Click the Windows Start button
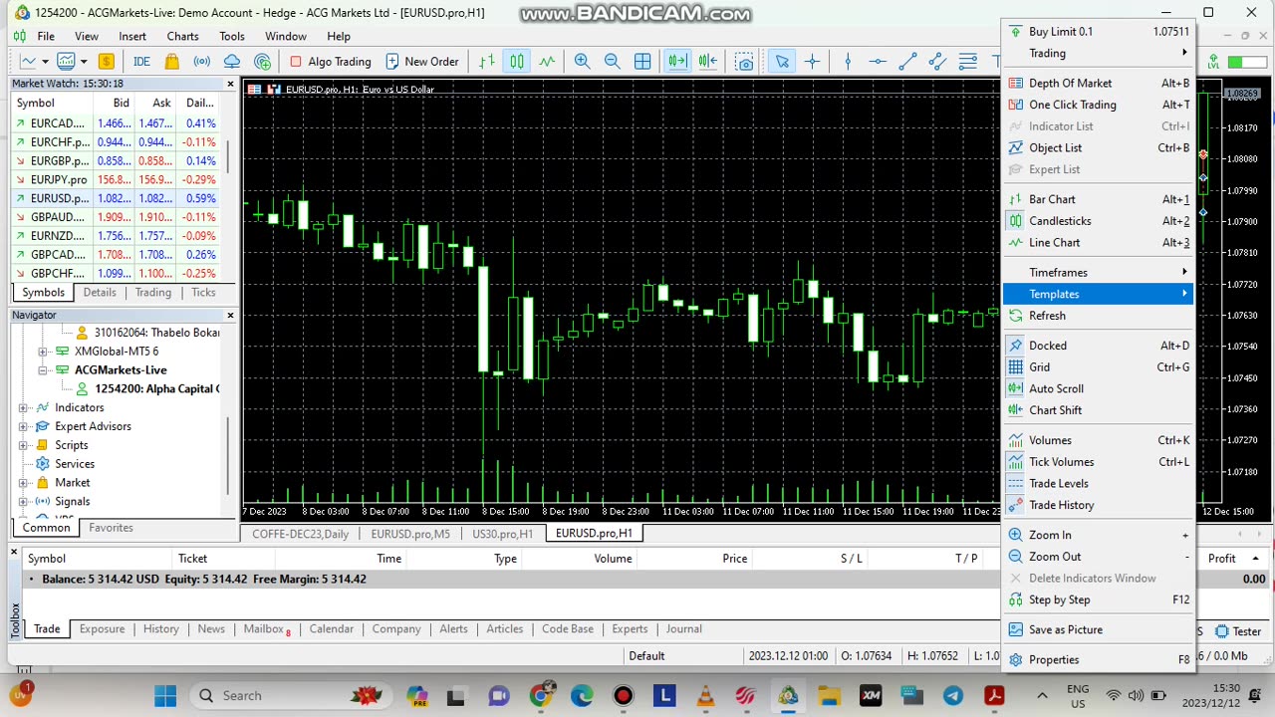The width and height of the screenshot is (1275, 717). coord(165,696)
